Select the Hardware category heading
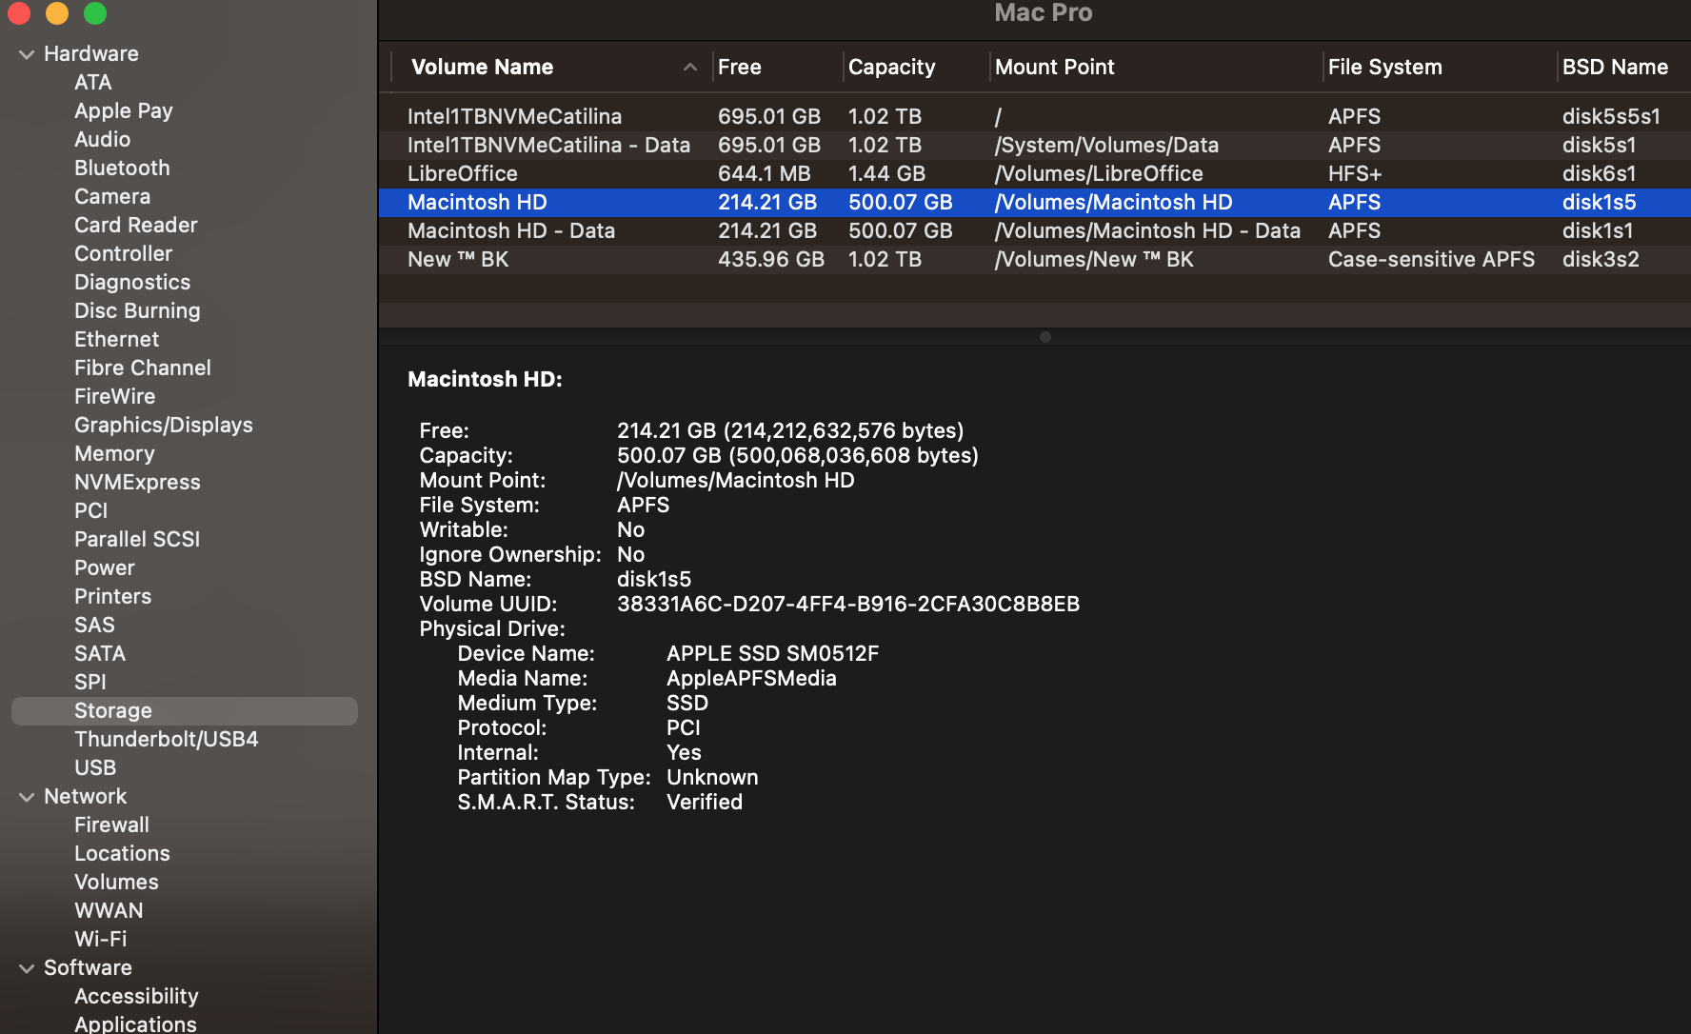 point(91,54)
